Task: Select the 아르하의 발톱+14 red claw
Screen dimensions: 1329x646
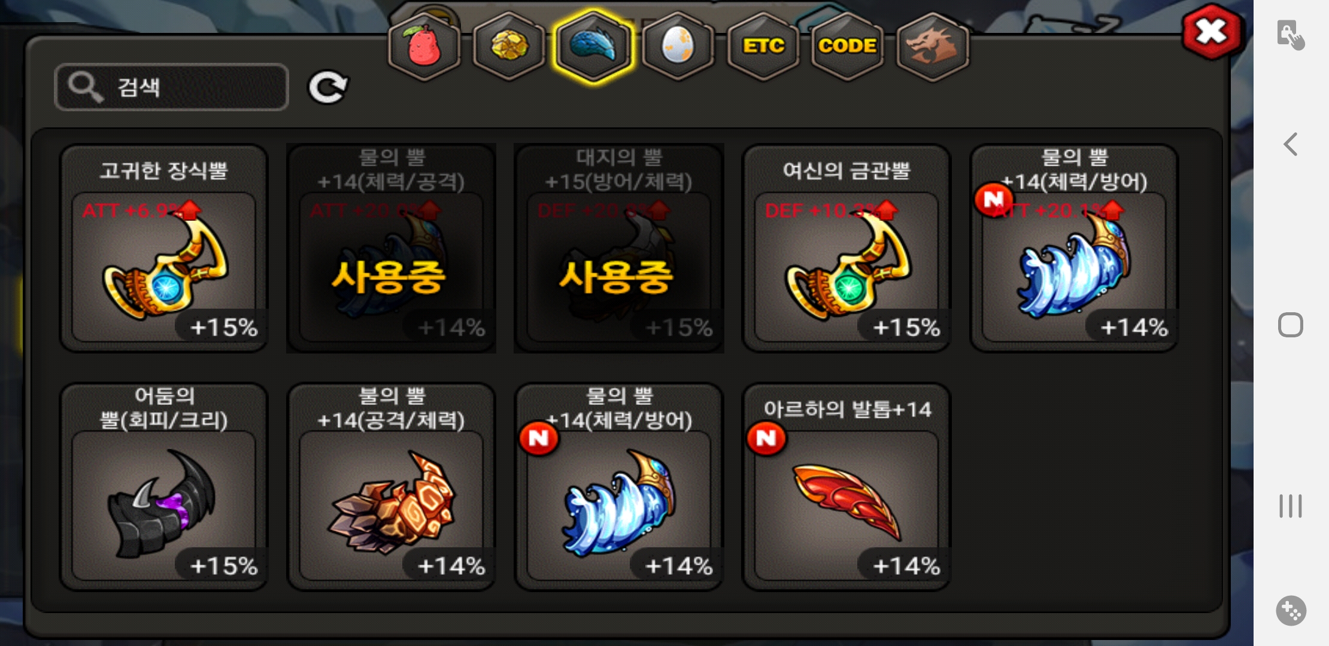Action: point(846,487)
